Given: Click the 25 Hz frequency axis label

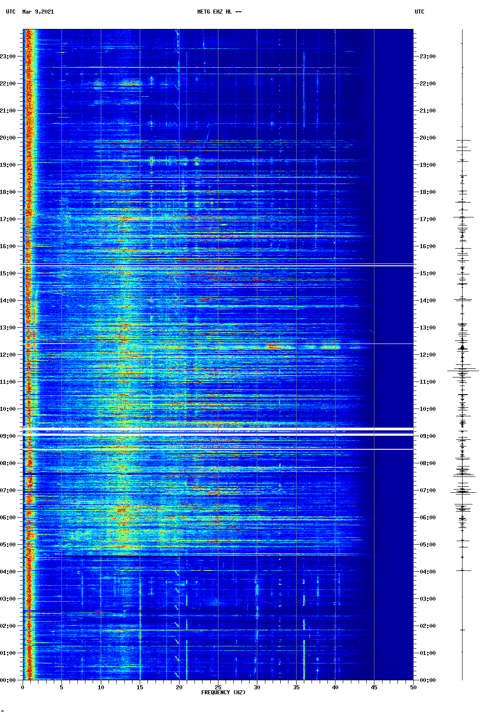Looking at the screenshot, I should click(218, 688).
